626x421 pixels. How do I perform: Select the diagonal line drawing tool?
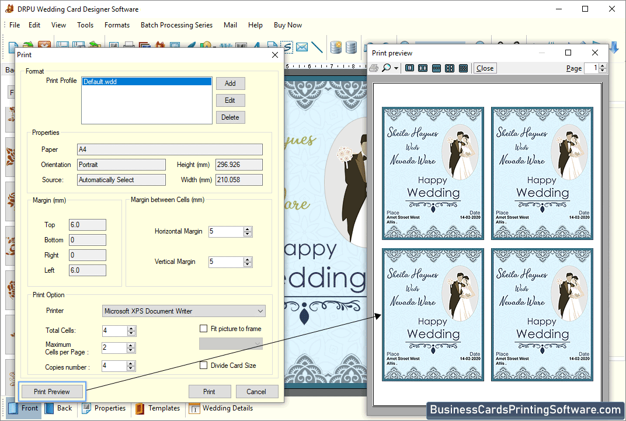point(317,47)
